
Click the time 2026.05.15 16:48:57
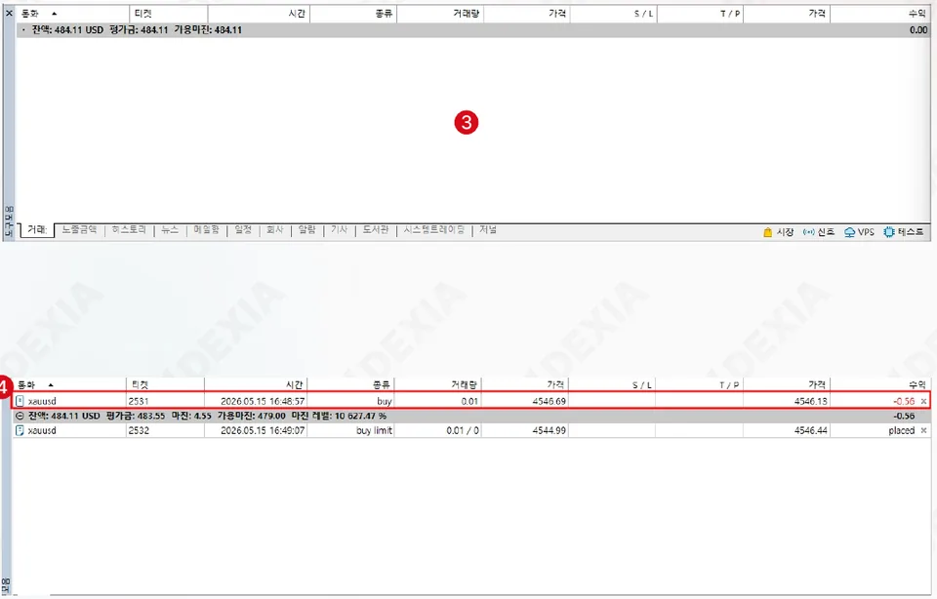(263, 401)
